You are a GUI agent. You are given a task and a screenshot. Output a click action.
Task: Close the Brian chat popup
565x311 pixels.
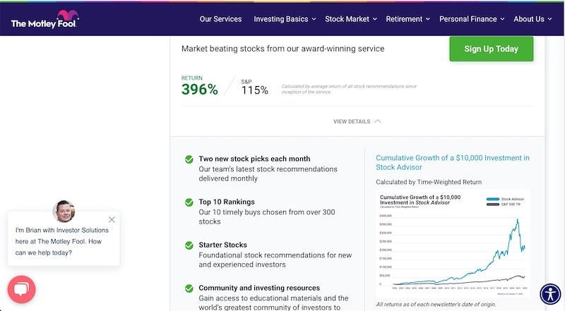click(x=112, y=219)
